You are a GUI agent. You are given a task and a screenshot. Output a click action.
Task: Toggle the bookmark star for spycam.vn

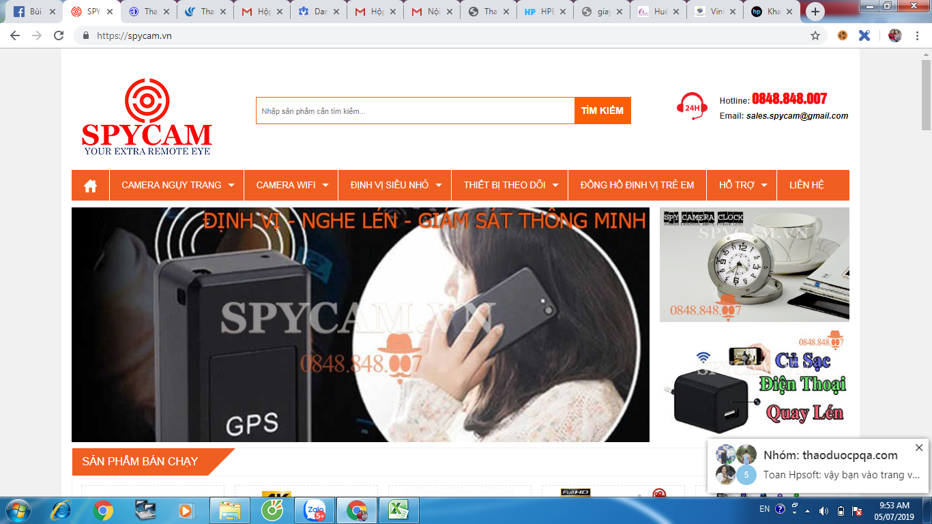pyautogui.click(x=815, y=35)
